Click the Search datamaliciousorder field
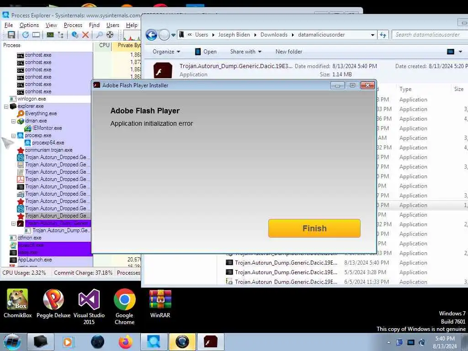 click(x=430, y=35)
